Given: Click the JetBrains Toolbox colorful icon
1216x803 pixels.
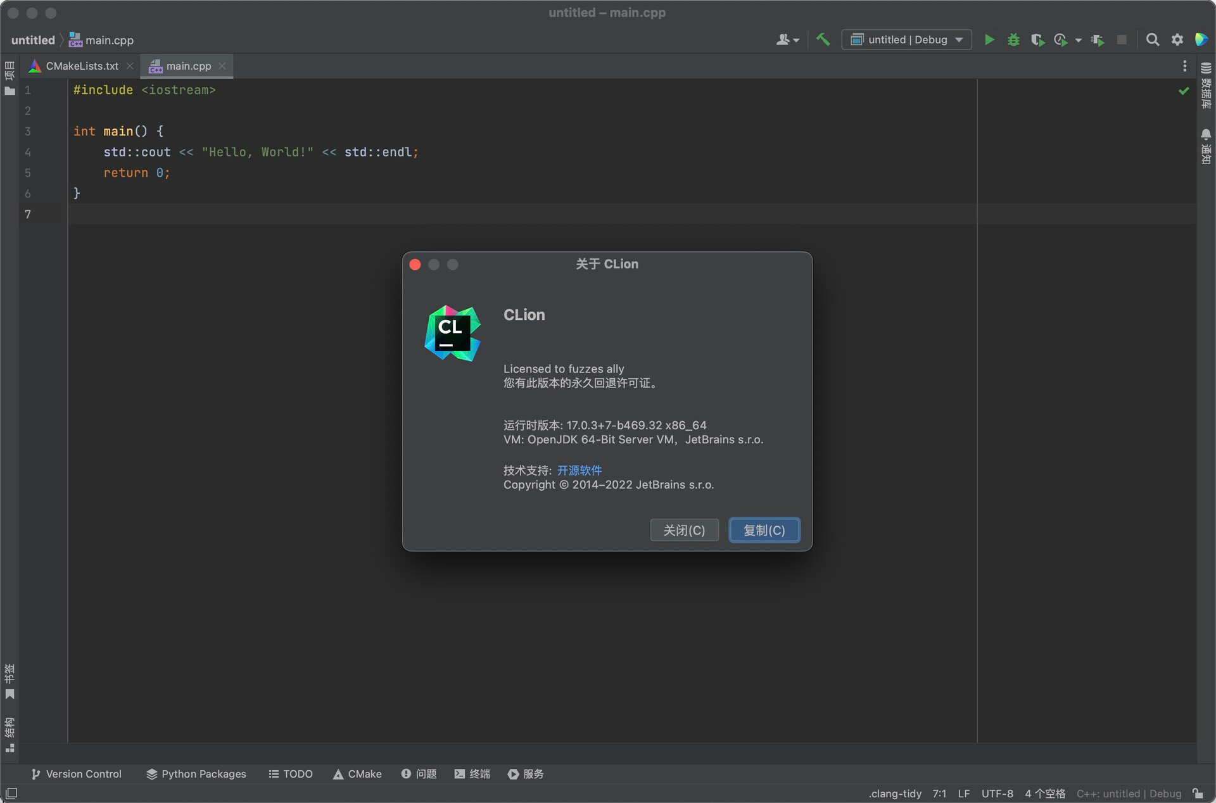Looking at the screenshot, I should coord(1201,39).
